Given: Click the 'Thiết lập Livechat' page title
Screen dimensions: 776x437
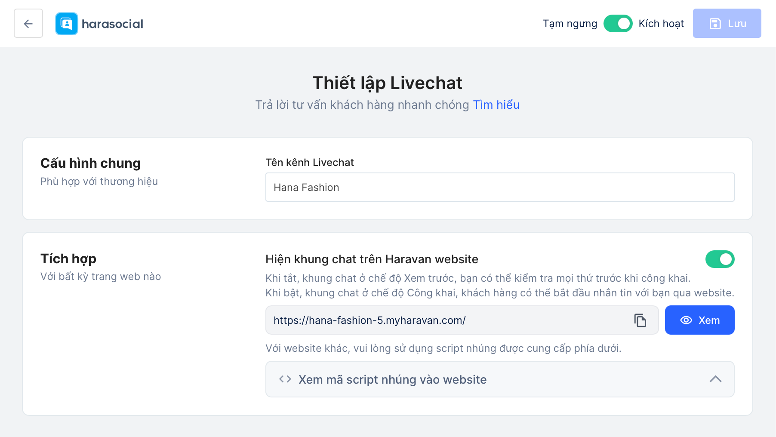Looking at the screenshot, I should click(387, 83).
